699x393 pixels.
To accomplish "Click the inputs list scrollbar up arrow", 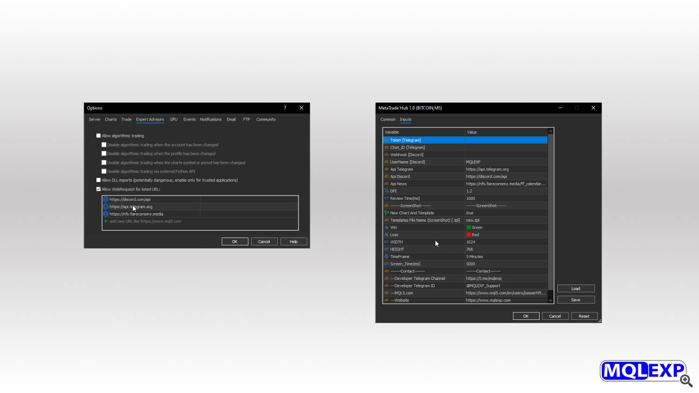I will tap(551, 131).
